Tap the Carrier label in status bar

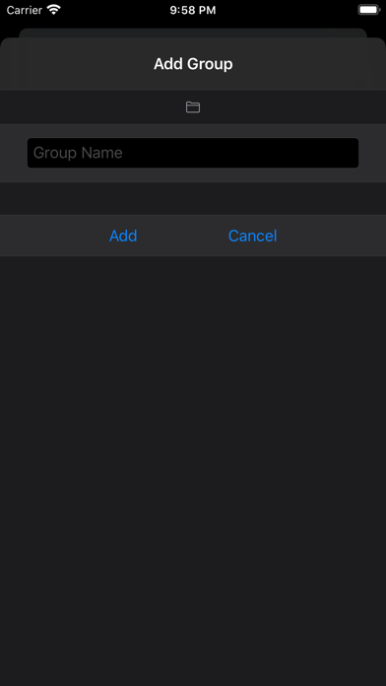[25, 10]
